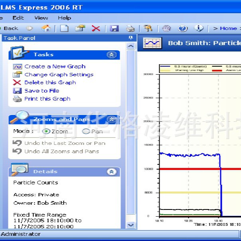
Task: Collapse the Zooms and Pans section
Action: point(112,119)
